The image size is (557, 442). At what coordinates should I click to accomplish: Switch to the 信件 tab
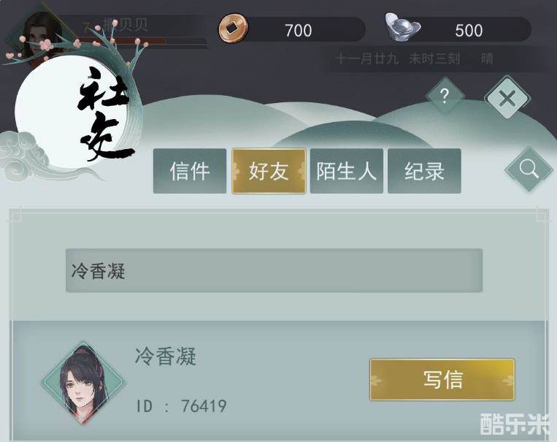click(x=190, y=171)
